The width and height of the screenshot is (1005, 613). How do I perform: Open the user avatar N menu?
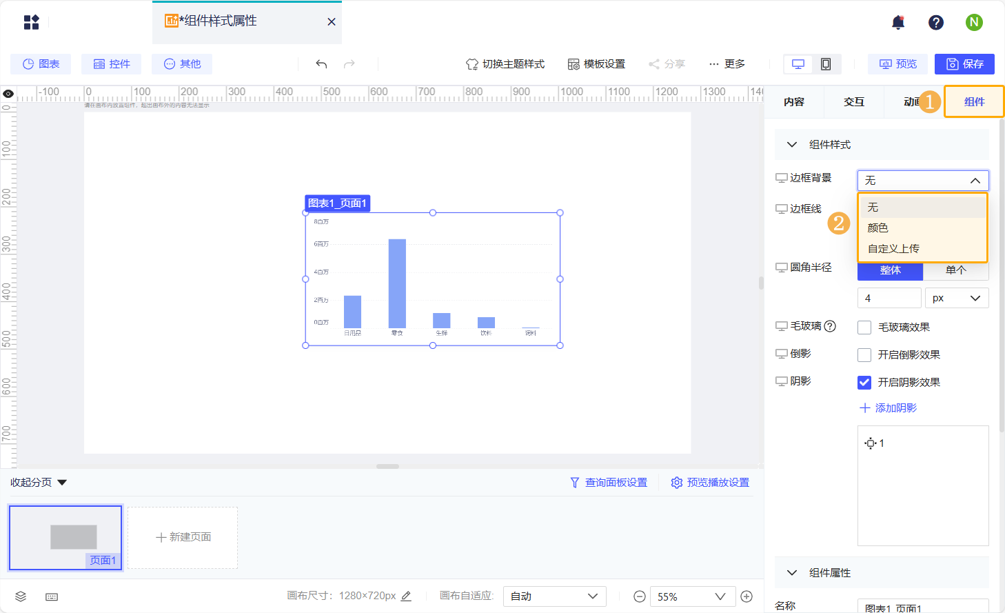974,22
